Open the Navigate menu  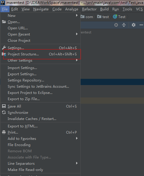(41, 9)
